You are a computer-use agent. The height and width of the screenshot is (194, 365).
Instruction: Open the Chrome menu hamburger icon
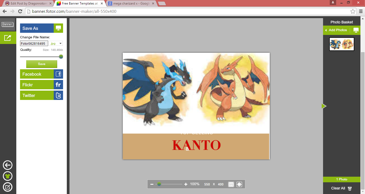tap(360, 11)
